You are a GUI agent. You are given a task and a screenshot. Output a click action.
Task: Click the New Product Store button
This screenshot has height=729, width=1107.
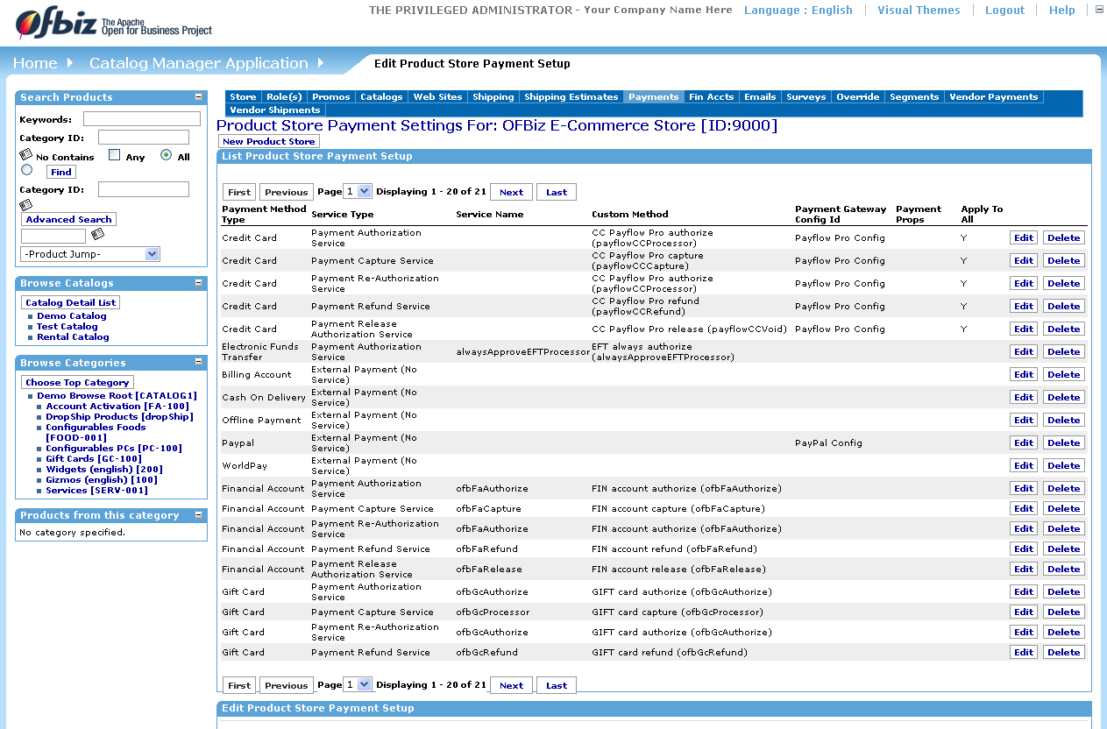click(268, 141)
